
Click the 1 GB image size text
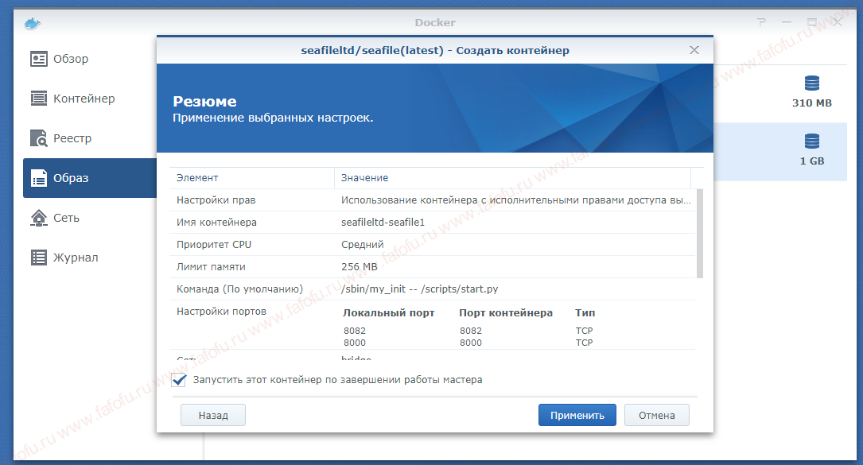click(x=812, y=161)
